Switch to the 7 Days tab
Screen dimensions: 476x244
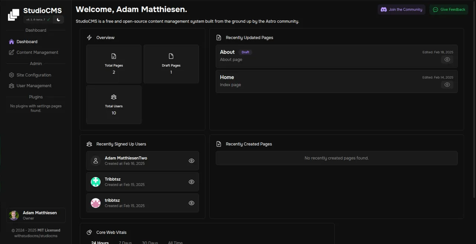125,242
